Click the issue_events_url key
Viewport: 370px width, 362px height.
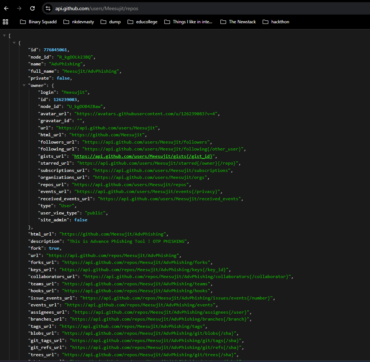tap(51, 298)
